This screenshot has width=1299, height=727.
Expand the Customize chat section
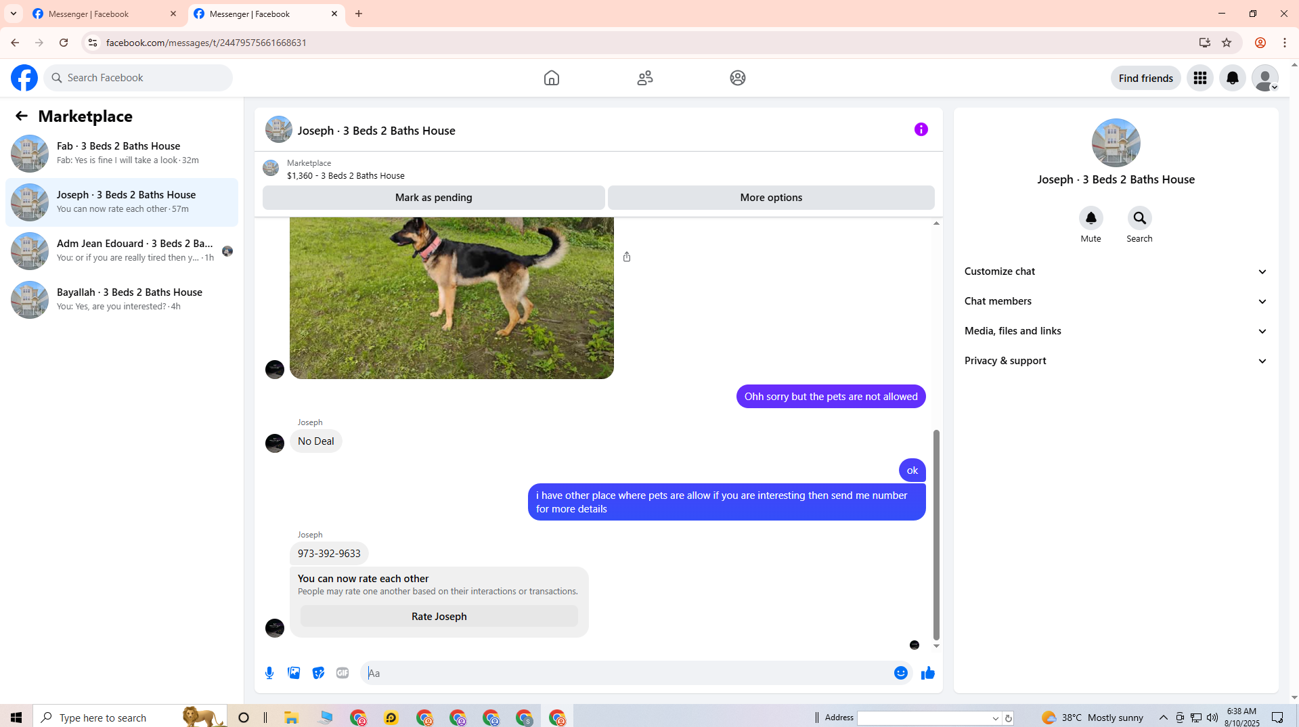[x=1116, y=271]
